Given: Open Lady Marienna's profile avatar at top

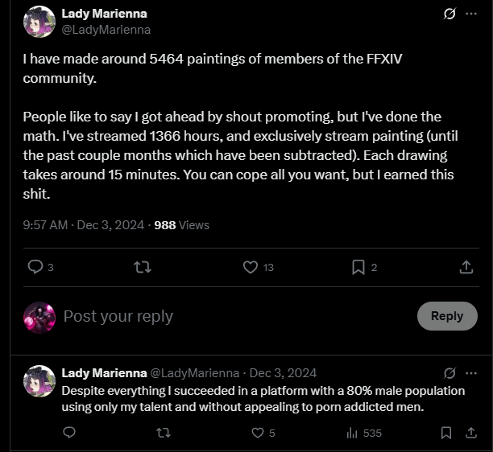Looking at the screenshot, I should [x=39, y=23].
